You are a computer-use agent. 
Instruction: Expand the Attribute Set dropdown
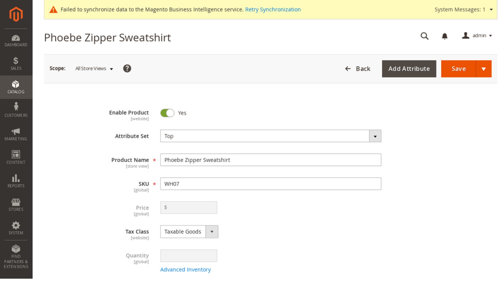(x=375, y=136)
